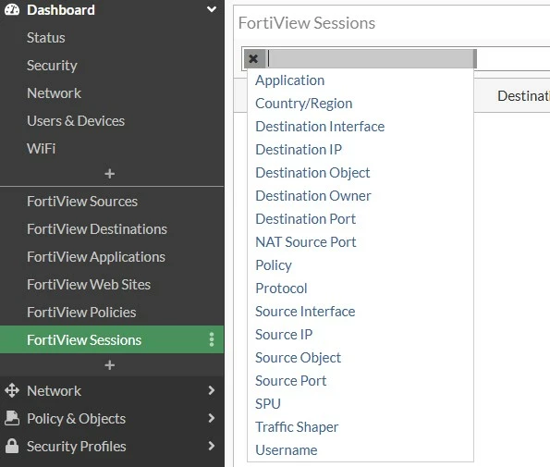The width and height of the screenshot is (550, 467).
Task: Open the Security dashboard
Action: tap(52, 66)
